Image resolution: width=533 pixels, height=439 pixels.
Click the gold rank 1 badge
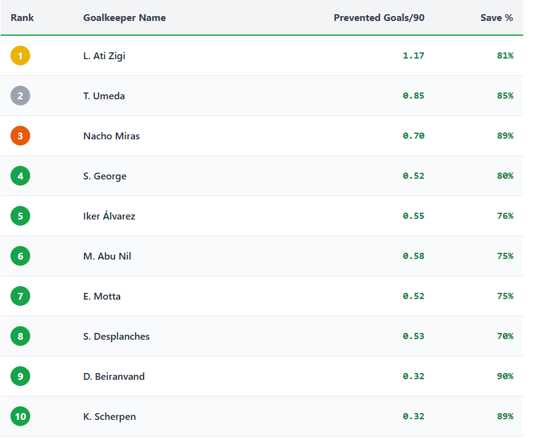[20, 56]
